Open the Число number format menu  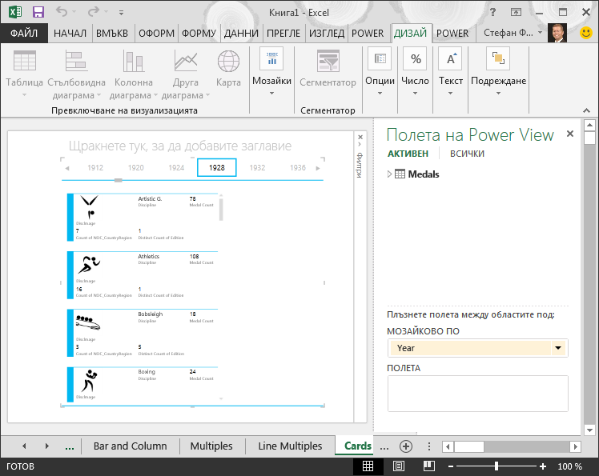tap(415, 71)
